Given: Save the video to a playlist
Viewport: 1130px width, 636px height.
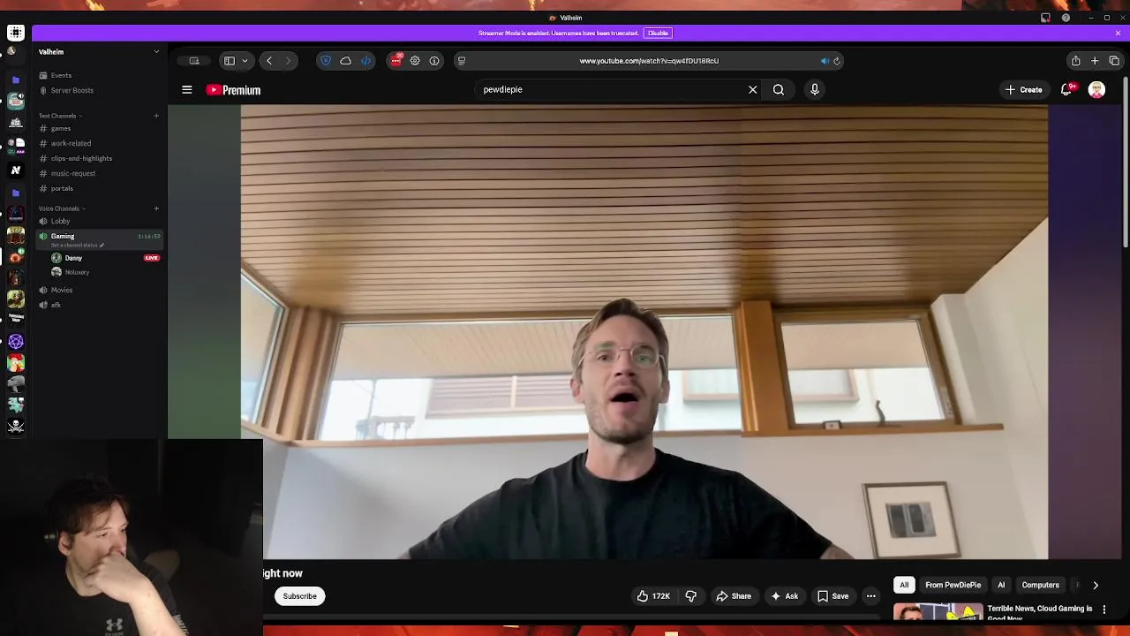Looking at the screenshot, I should (x=832, y=596).
